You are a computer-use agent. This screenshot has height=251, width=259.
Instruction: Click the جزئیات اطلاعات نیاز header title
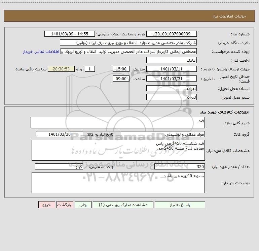point(229,16)
